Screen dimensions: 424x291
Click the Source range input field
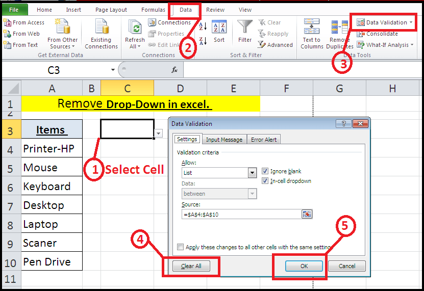(241, 214)
